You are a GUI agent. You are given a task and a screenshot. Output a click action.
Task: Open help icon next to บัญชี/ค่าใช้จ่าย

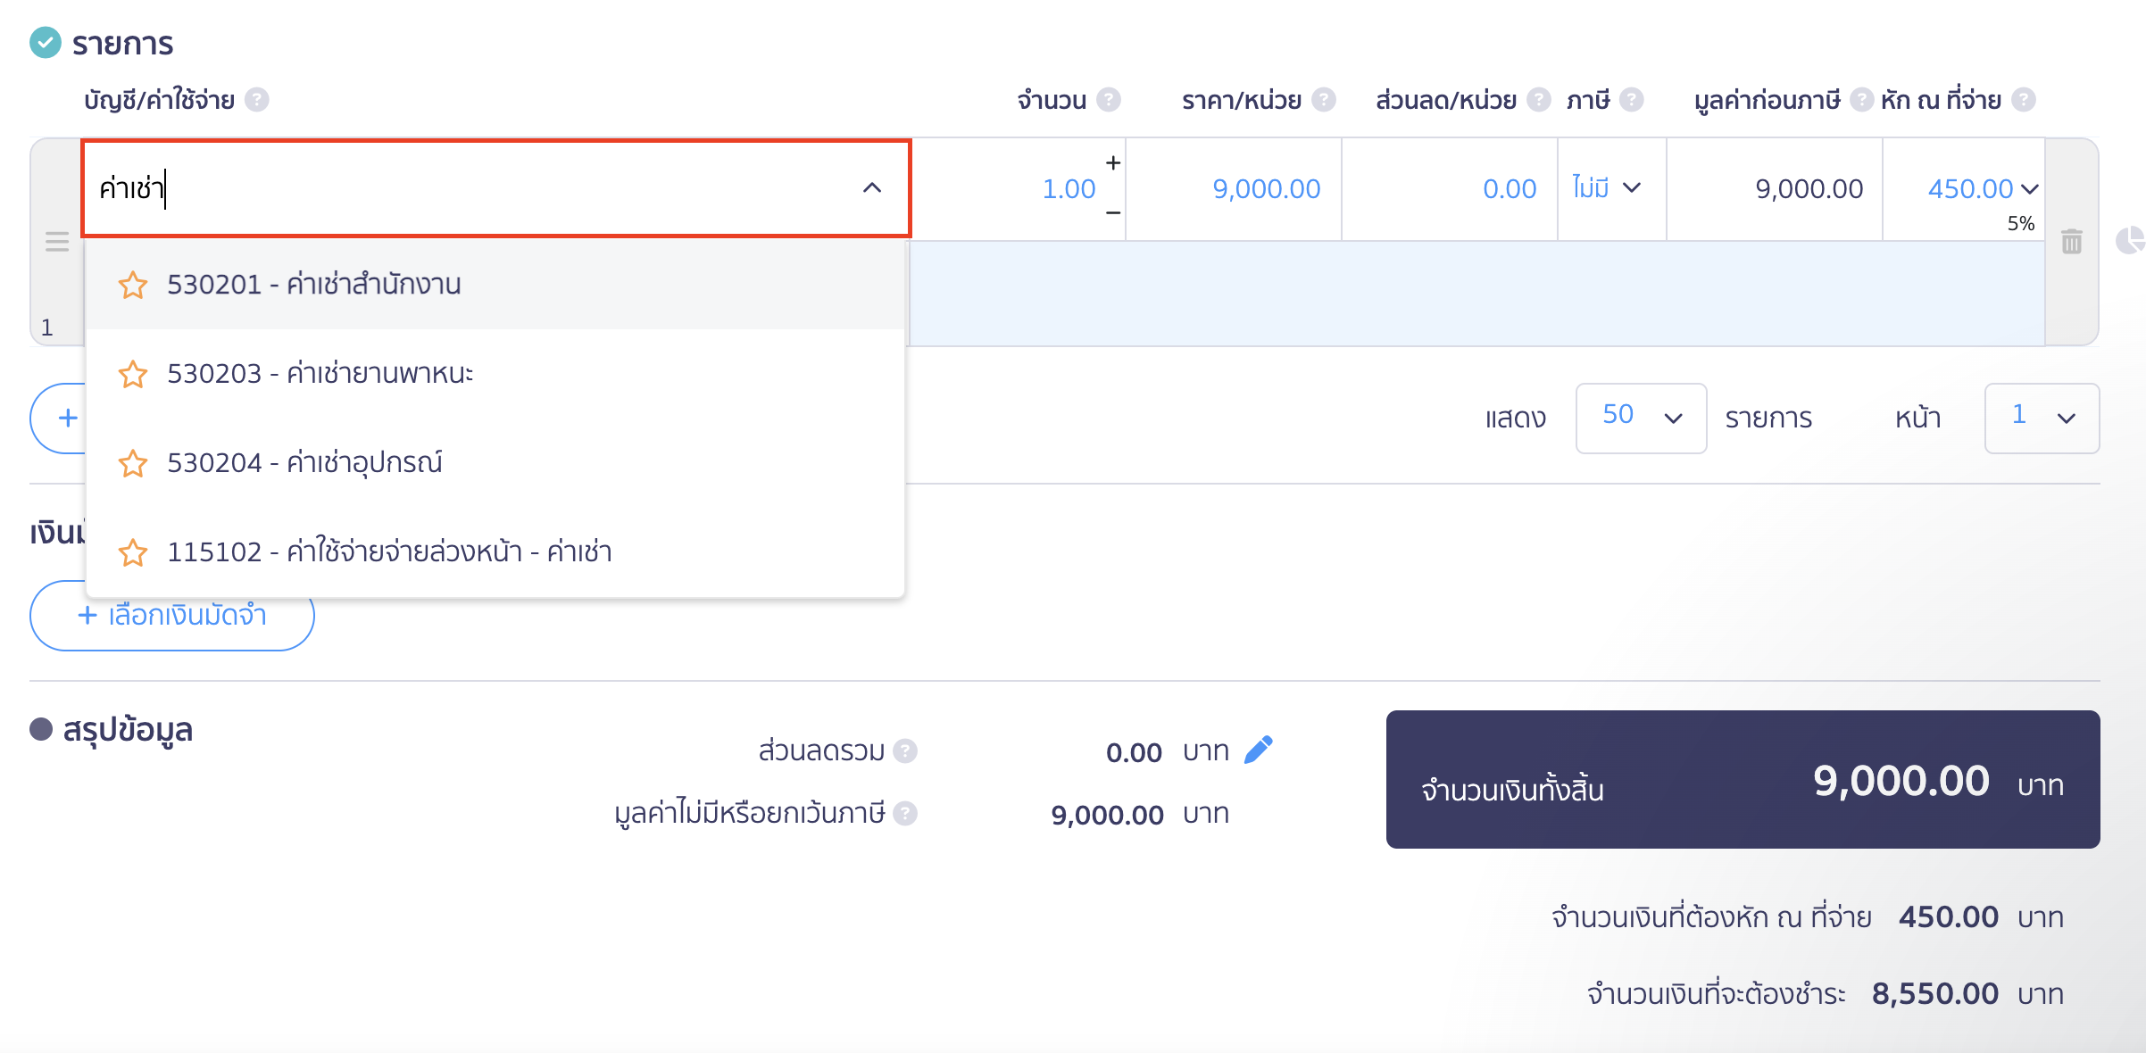click(257, 99)
